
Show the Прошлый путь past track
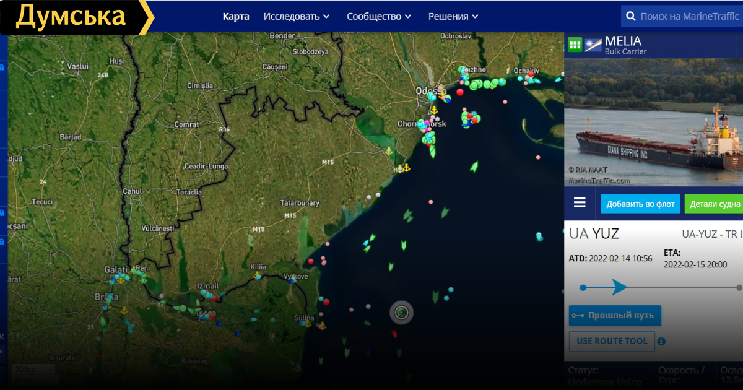click(615, 316)
